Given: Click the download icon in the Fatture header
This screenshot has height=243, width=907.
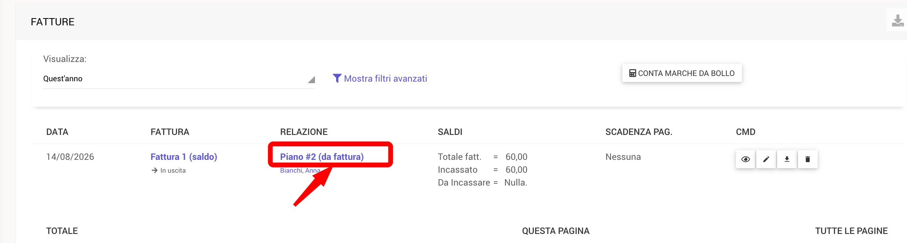Looking at the screenshot, I should [x=898, y=20].
